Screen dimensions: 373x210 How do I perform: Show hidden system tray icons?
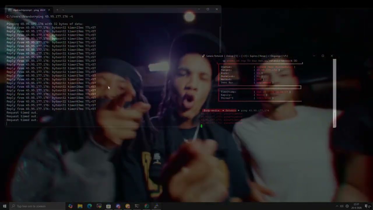pos(337,206)
